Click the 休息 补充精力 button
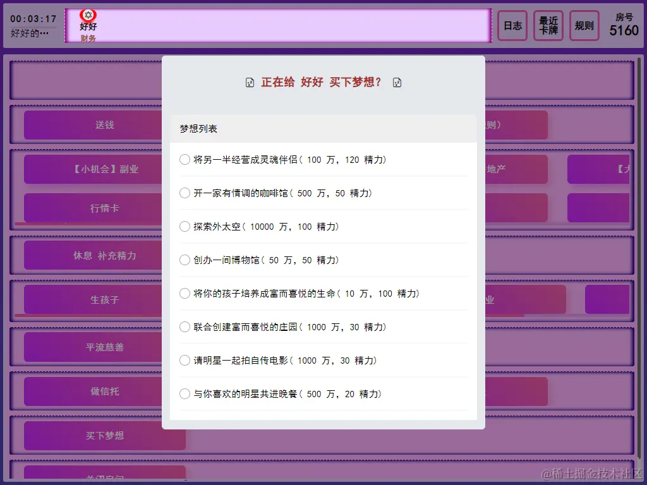The height and width of the screenshot is (485, 647). (94, 255)
